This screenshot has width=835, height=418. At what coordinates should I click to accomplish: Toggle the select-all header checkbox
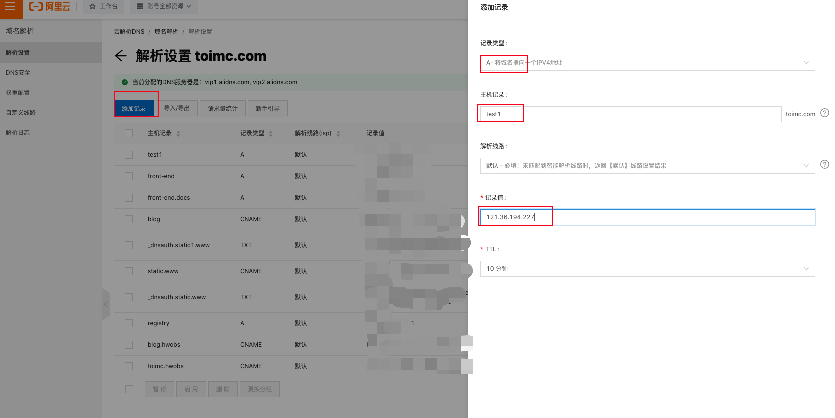coord(129,133)
